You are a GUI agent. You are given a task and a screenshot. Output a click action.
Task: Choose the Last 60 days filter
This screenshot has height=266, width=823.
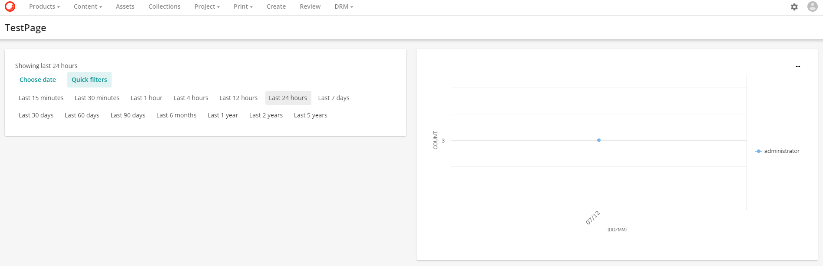click(82, 115)
